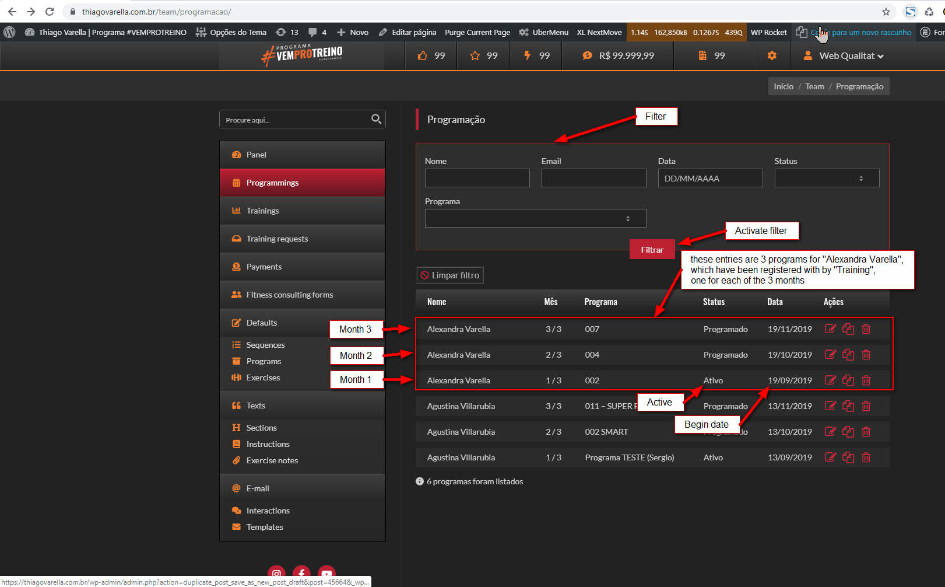This screenshot has width=945, height=587.
Task: Click the edit icon for program 007 row
Action: tap(830, 329)
